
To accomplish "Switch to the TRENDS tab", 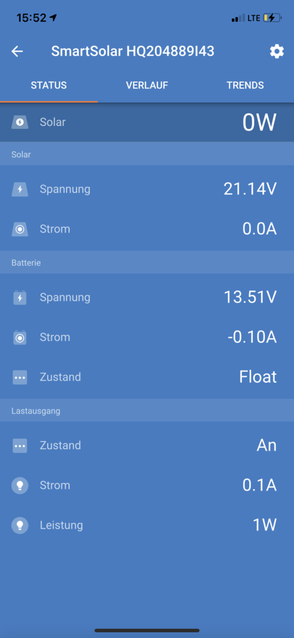I will tap(246, 85).
